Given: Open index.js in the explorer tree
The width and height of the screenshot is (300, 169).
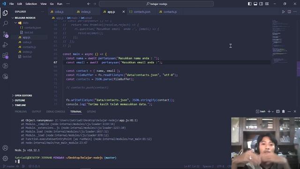Looking at the screenshot, I should 28,52.
